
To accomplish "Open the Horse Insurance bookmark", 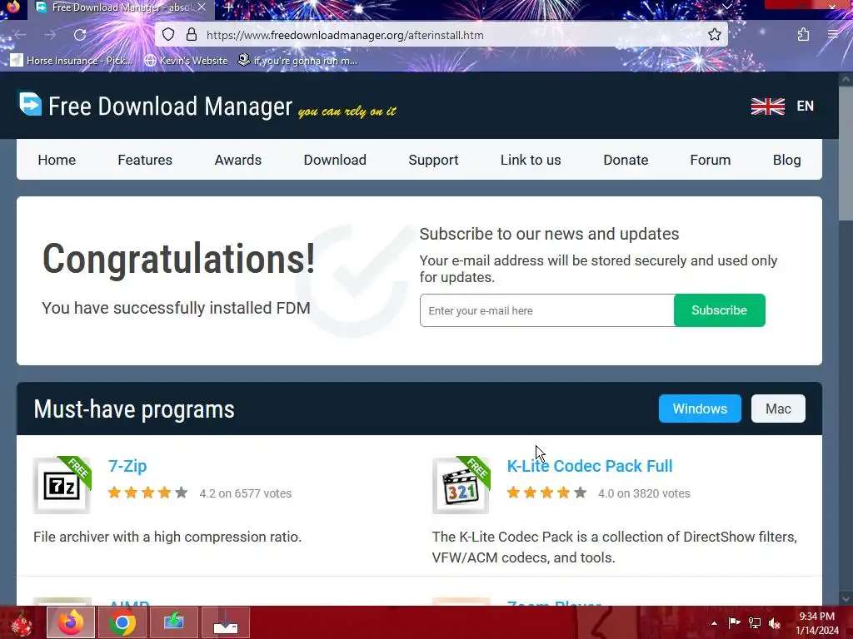I will [x=72, y=60].
